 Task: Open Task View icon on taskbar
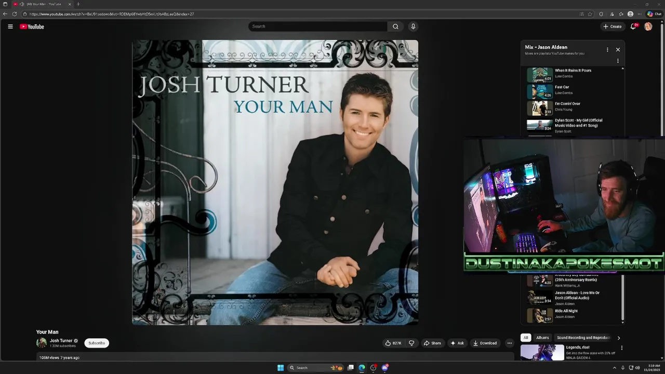(351, 368)
